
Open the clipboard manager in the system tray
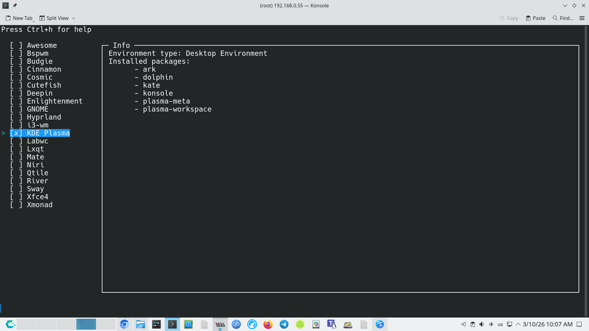472,324
